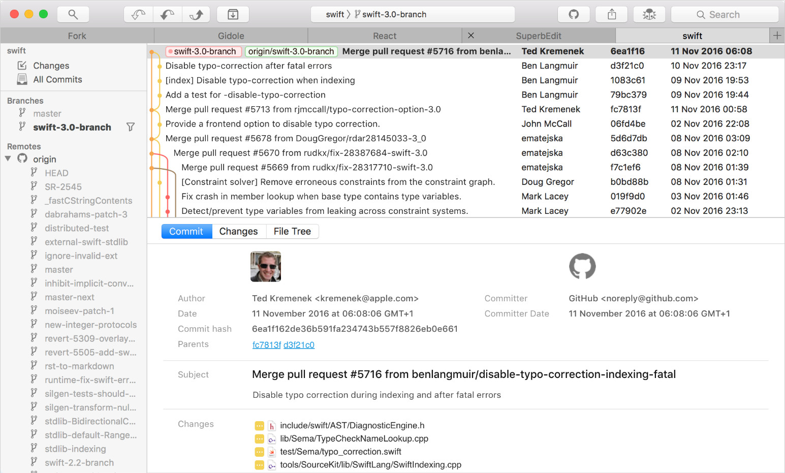This screenshot has width=785, height=473.
Task: Click the Push toolbar button
Action: point(196,14)
